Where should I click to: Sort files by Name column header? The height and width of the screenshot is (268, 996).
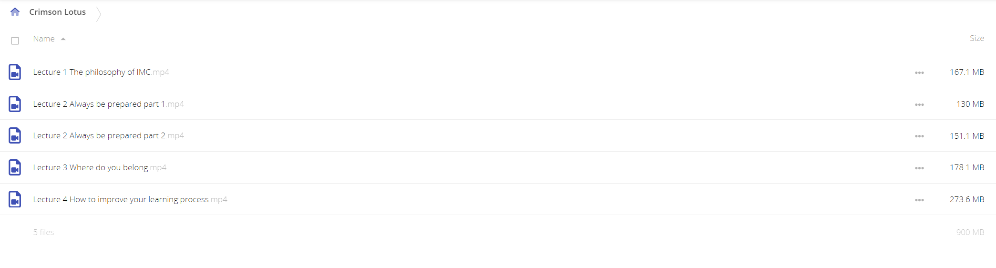coord(44,39)
